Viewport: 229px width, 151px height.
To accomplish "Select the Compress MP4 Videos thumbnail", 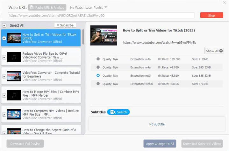I will pyautogui.click(x=14, y=114).
